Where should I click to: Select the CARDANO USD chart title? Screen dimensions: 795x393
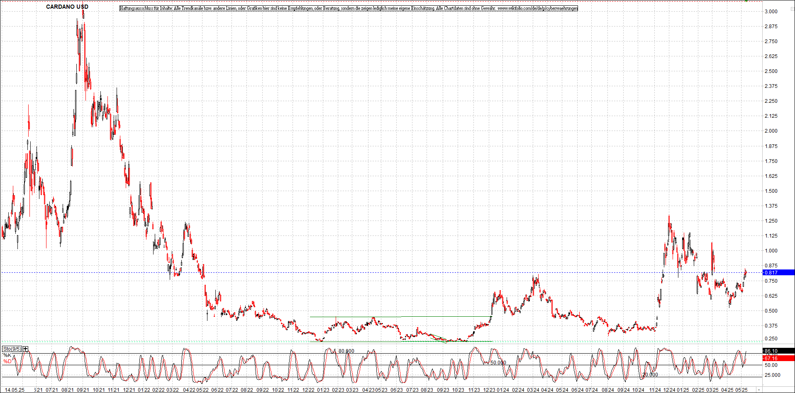67,6
